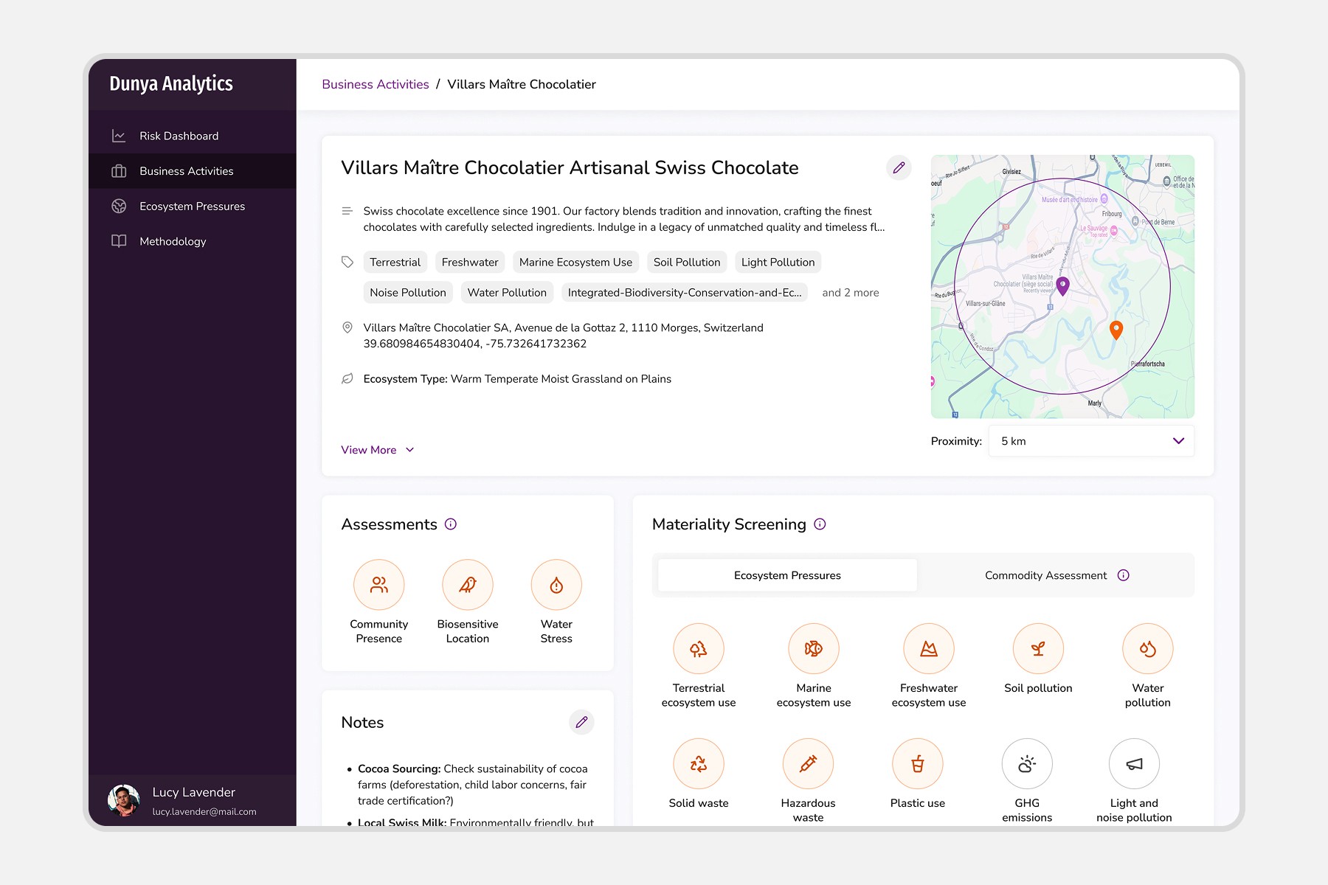Click the Soil Pollution tag

(x=687, y=262)
